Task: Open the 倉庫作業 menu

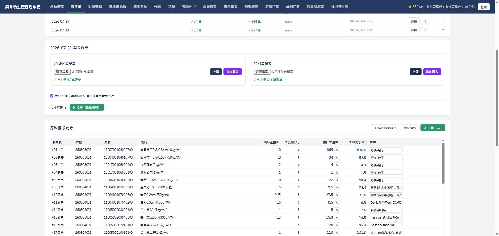Action: coord(272,6)
